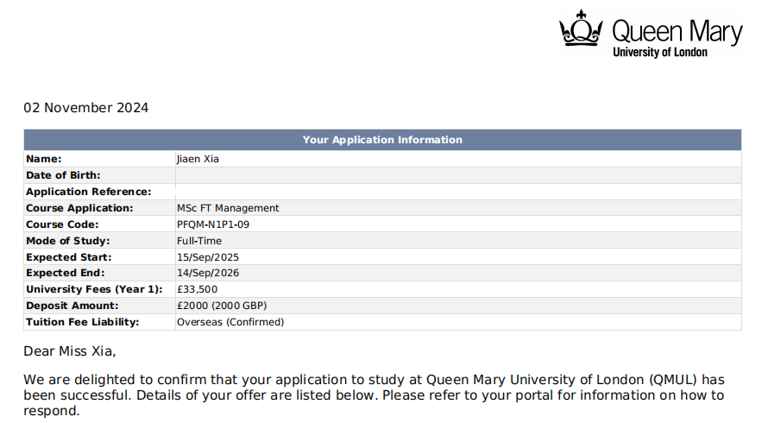Click the empty Application Reference value cell
Screen dimensions: 768x423
pyautogui.click(x=457, y=192)
